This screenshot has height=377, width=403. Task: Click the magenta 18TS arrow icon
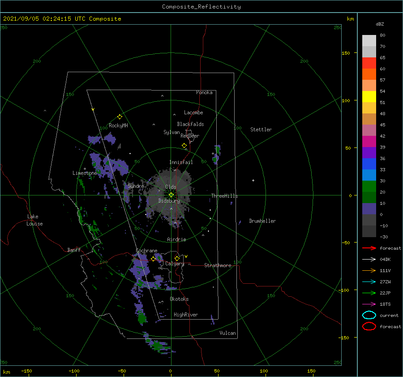click(x=369, y=304)
